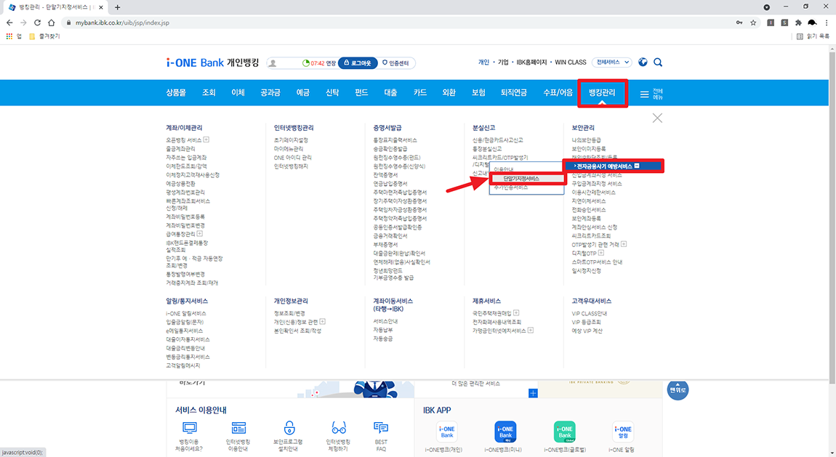The height and width of the screenshot is (457, 836).
Task: Open i-ONE 알림서비스 link
Action: (185, 313)
